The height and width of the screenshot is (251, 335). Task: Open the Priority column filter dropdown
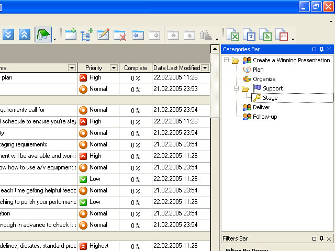pos(114,68)
